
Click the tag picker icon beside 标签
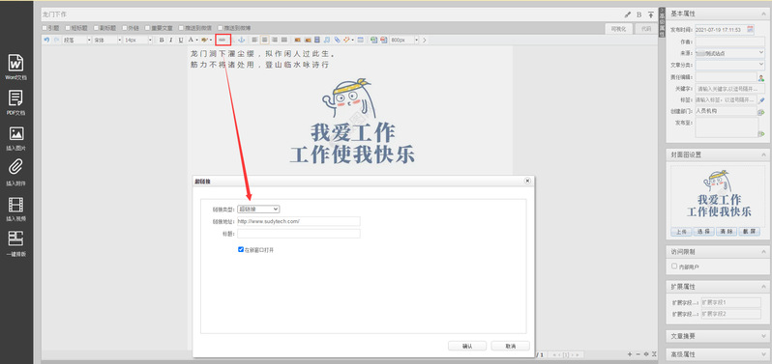point(761,100)
